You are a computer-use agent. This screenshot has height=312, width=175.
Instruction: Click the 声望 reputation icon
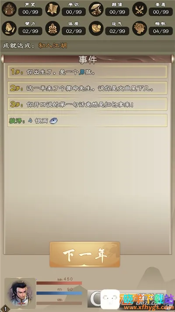click(9, 9)
